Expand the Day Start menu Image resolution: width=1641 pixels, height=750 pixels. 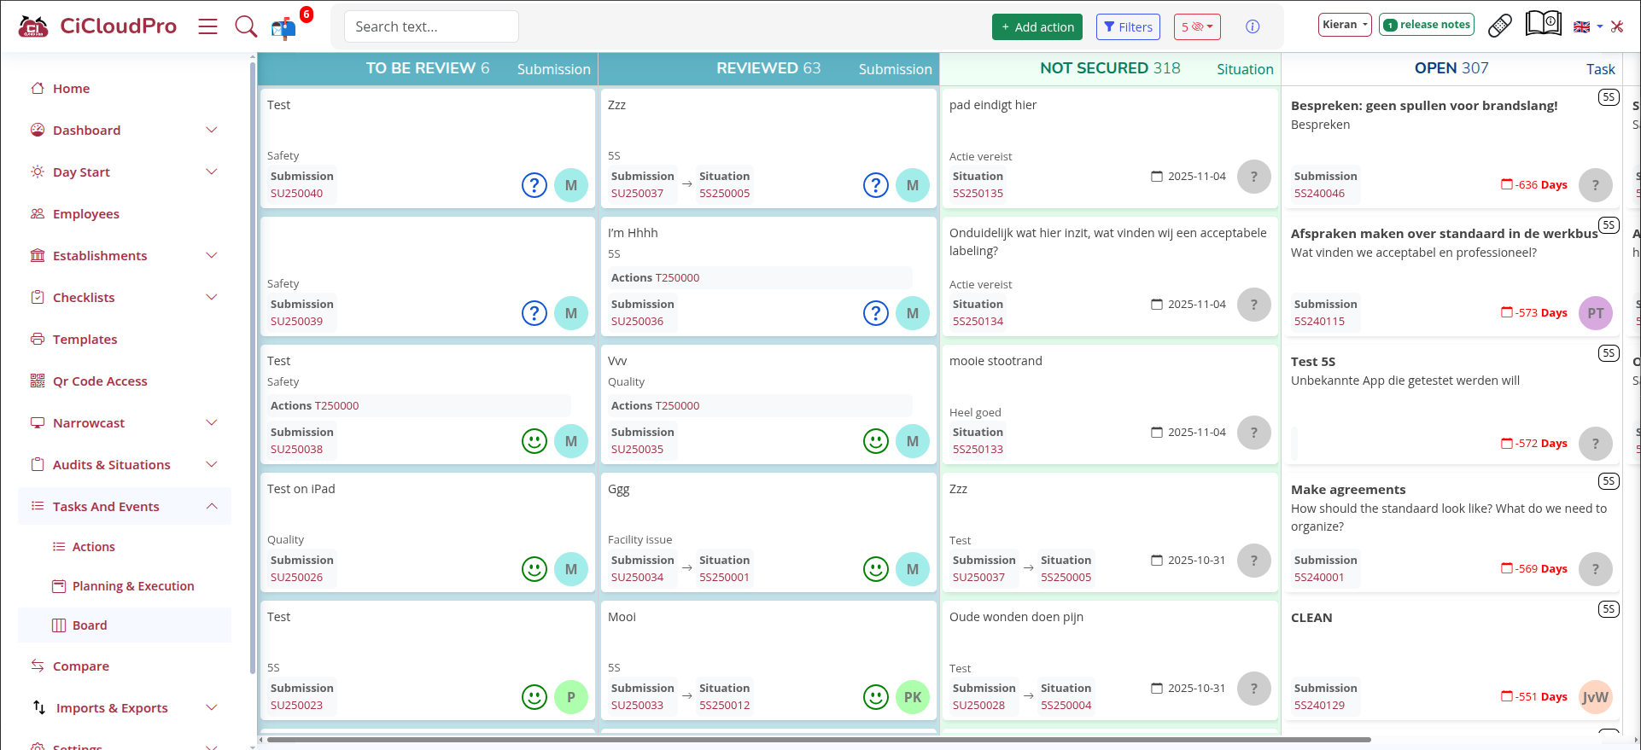pos(125,172)
